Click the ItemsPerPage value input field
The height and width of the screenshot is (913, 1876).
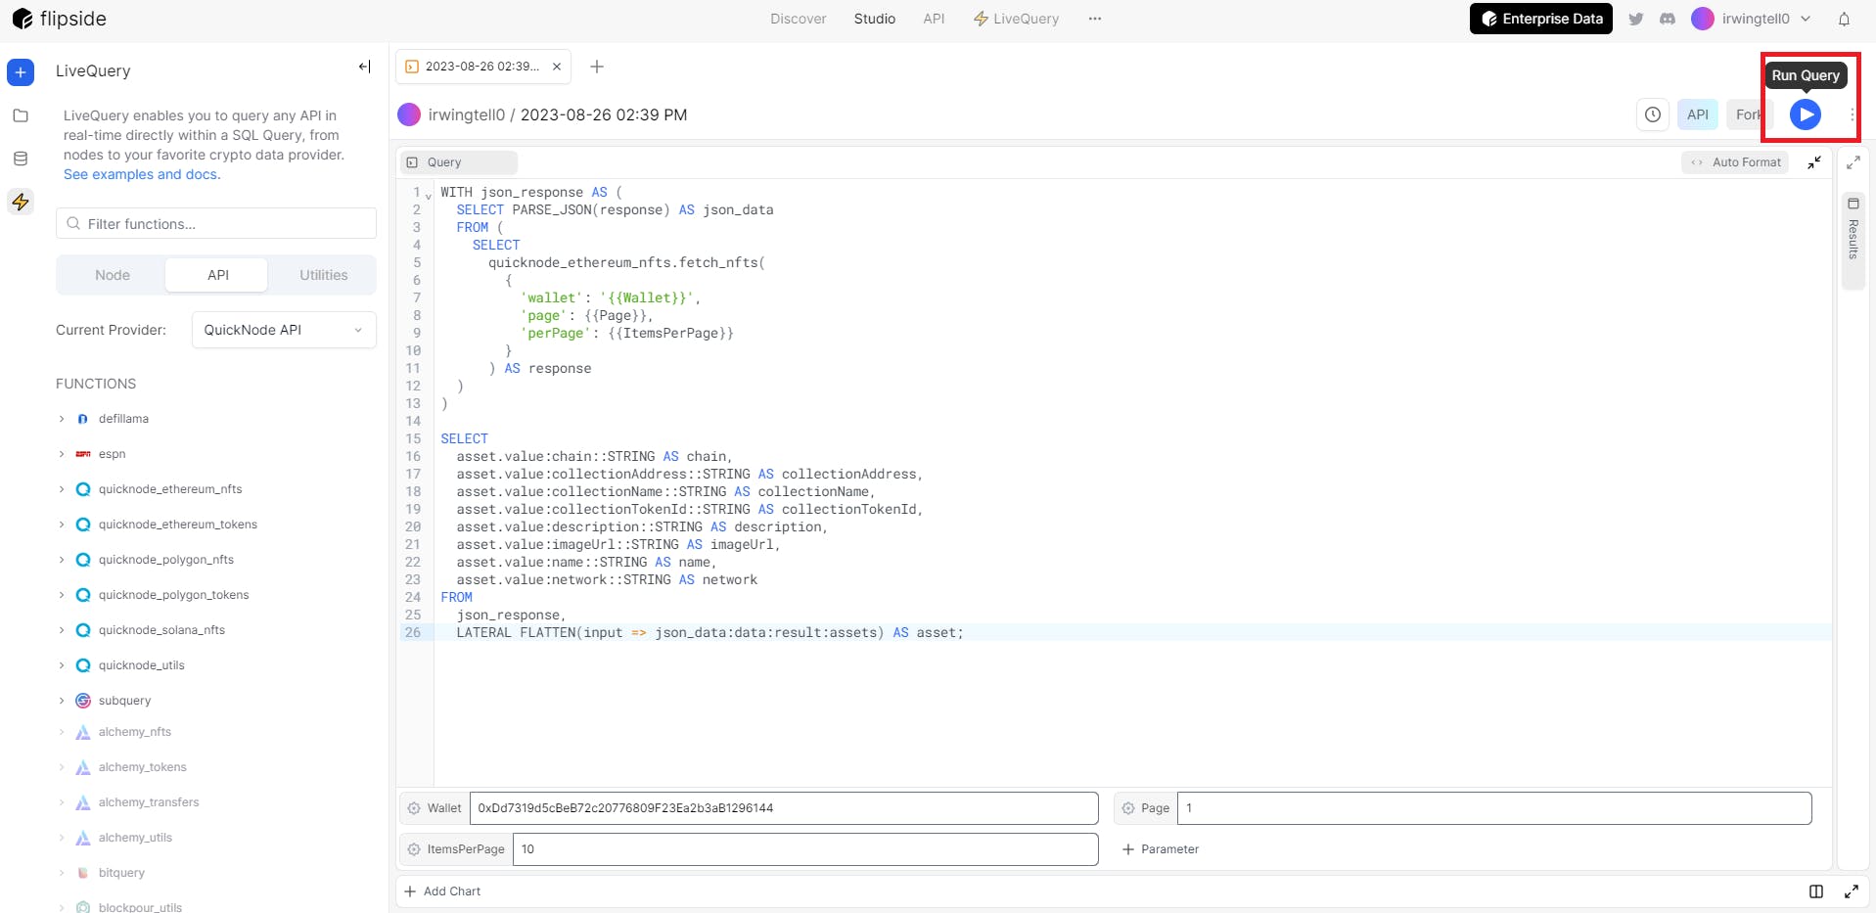805,849
